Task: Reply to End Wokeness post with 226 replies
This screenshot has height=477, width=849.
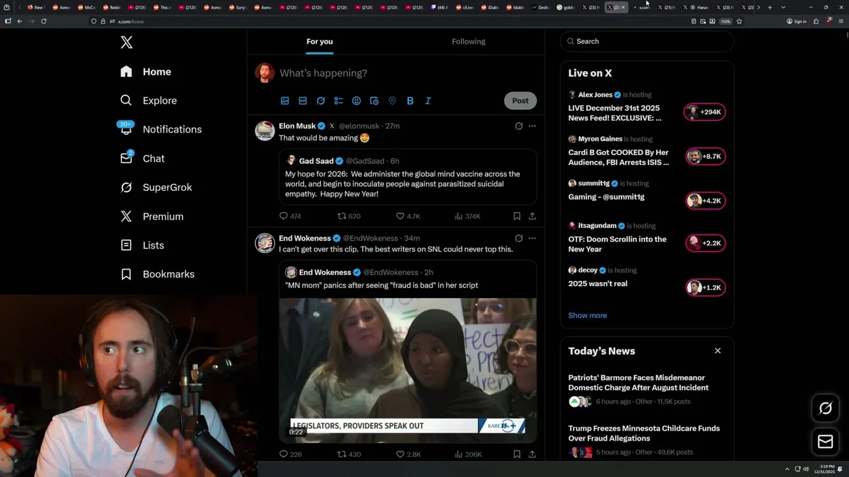Action: pyautogui.click(x=290, y=454)
